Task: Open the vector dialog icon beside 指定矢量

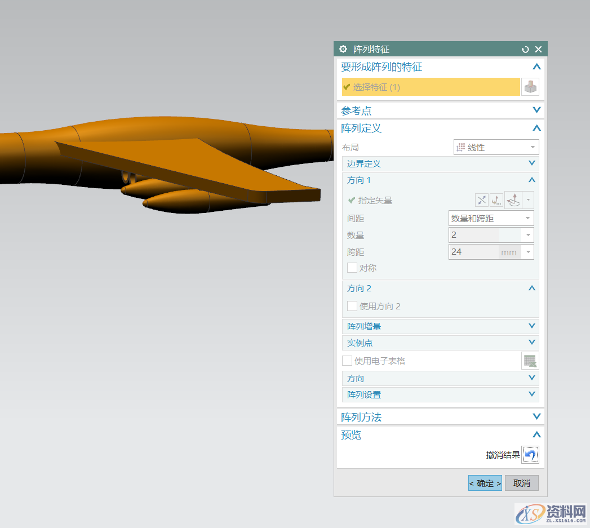Action: (x=496, y=200)
